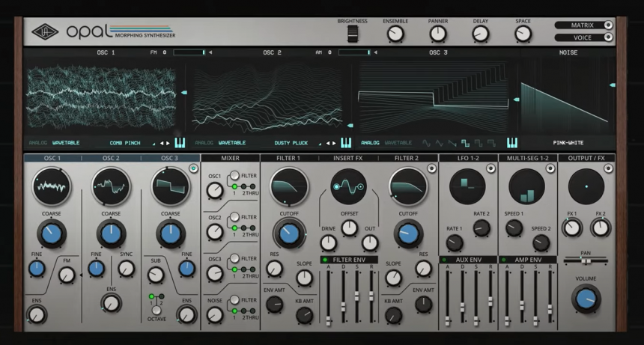The width and height of the screenshot is (644, 345).
Task: Select the INSERT FX tab
Action: [348, 158]
